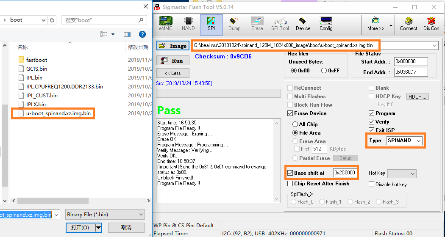Click the Connect toolbar icon
This screenshot has height=237, width=445.
point(409,24)
